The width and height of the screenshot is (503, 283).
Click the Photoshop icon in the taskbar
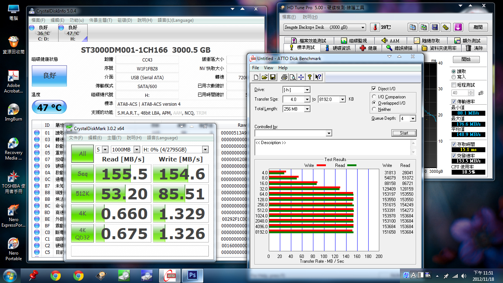tap(192, 275)
